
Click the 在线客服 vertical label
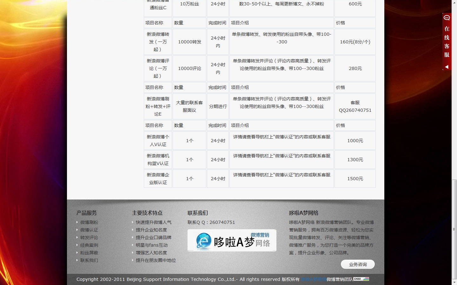pyautogui.click(x=447, y=41)
